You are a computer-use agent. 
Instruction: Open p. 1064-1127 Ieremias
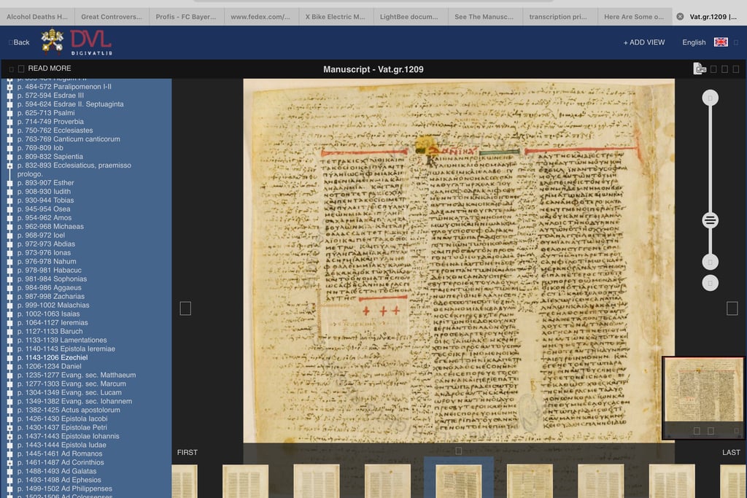(53, 322)
